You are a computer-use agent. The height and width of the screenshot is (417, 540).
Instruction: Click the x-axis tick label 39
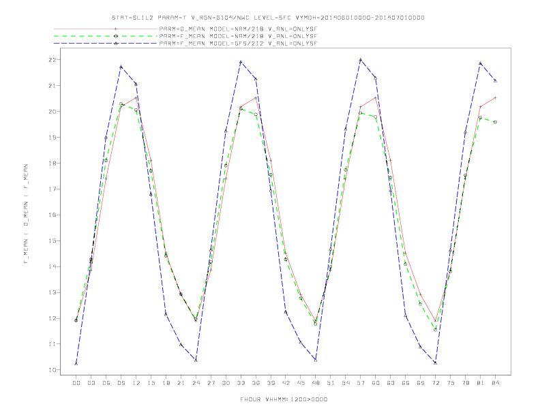click(271, 383)
